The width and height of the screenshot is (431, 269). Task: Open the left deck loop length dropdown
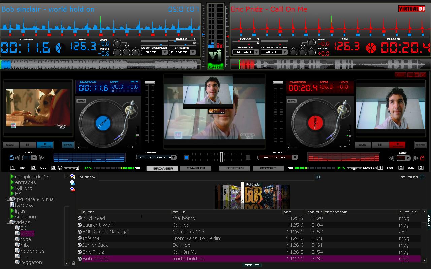tap(29, 158)
